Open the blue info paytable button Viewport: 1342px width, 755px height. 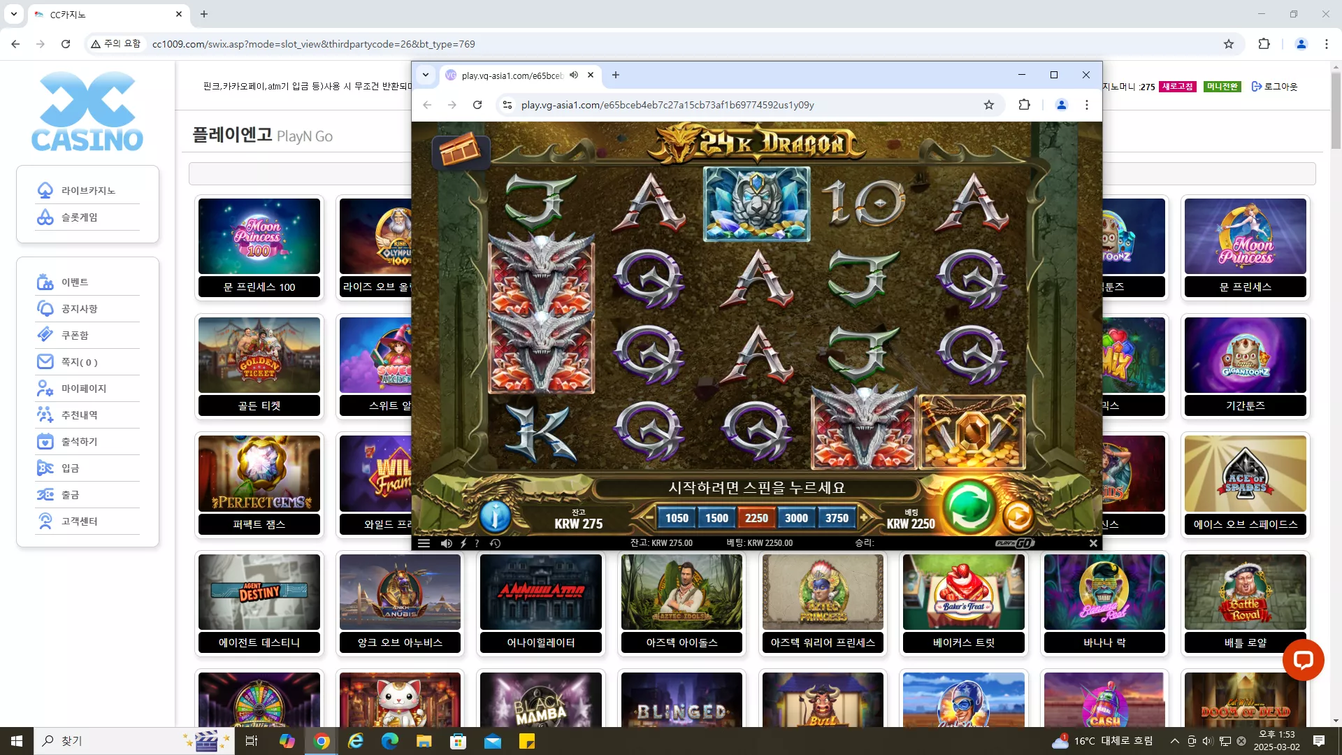[x=495, y=516]
